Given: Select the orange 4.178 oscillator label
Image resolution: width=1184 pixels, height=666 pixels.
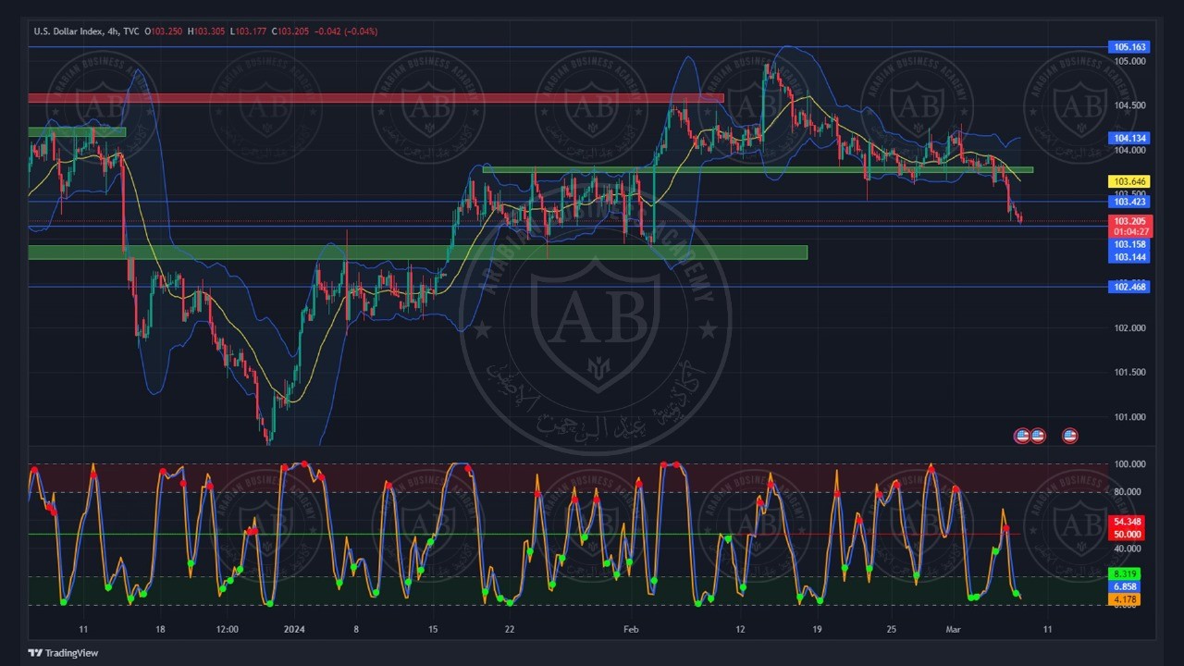Looking at the screenshot, I should click(x=1126, y=599).
